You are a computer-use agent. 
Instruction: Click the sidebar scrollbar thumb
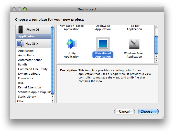[53, 61]
